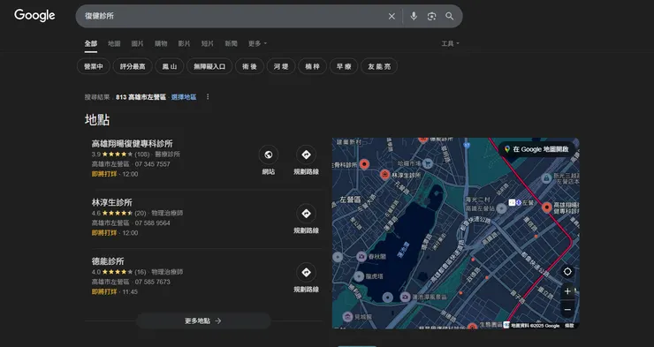Click the 見城館 museum map icon
The image size is (654, 347).
point(347,317)
